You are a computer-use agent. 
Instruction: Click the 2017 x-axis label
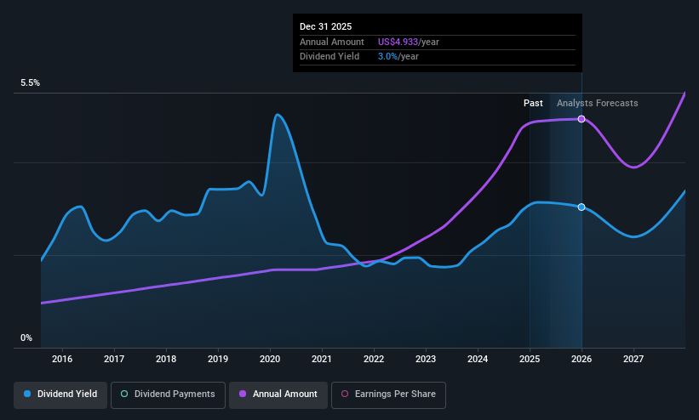pos(114,359)
